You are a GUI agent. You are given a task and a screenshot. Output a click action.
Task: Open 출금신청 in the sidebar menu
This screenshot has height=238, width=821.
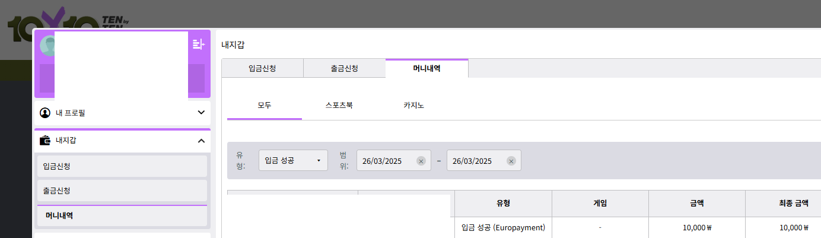pos(122,191)
